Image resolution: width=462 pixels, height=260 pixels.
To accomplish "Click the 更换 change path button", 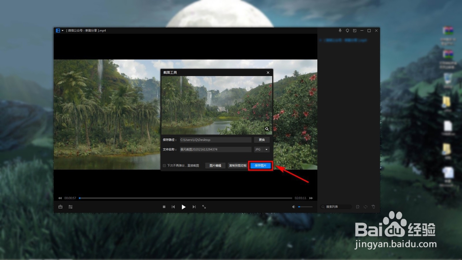I will tap(261, 140).
